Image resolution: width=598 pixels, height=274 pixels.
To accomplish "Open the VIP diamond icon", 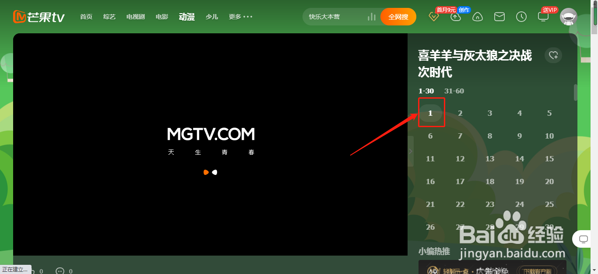I will [x=433, y=17].
